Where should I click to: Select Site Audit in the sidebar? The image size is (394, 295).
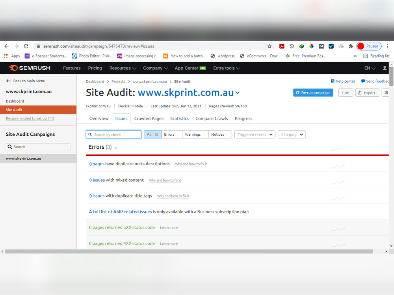point(38,110)
